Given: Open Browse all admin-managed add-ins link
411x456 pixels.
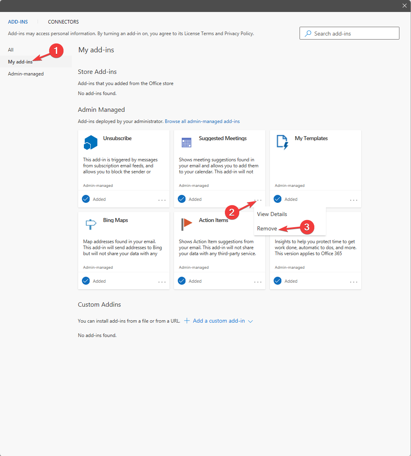Looking at the screenshot, I should click(x=202, y=121).
